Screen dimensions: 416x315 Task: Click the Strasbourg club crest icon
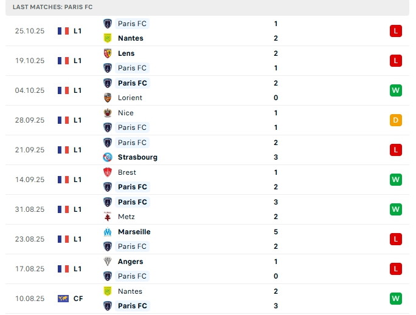108,157
